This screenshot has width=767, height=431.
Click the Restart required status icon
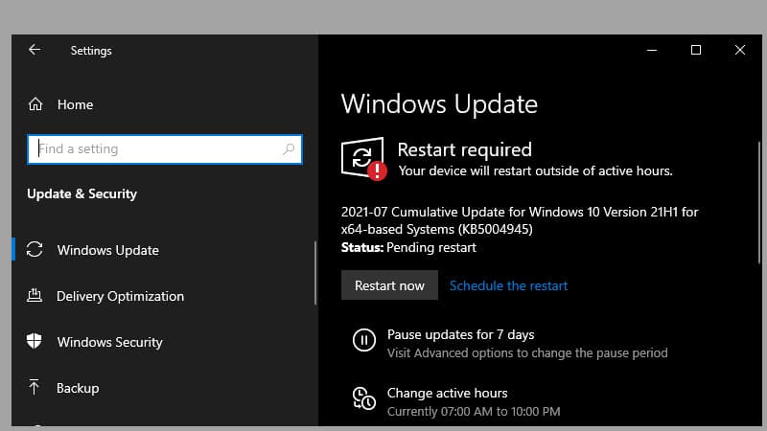(364, 159)
